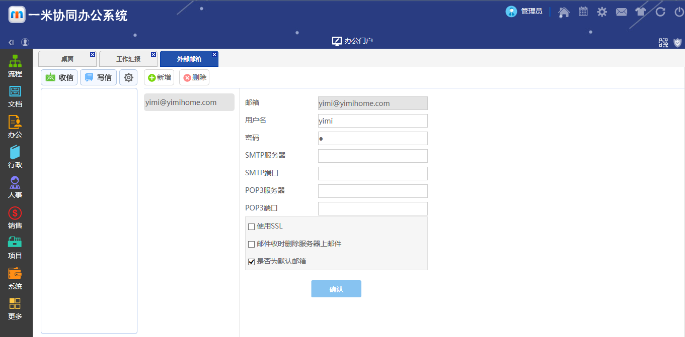Uncheck 是否为默认邮箱 checkbox
Viewport: 685px width, 337px height.
pyautogui.click(x=252, y=262)
